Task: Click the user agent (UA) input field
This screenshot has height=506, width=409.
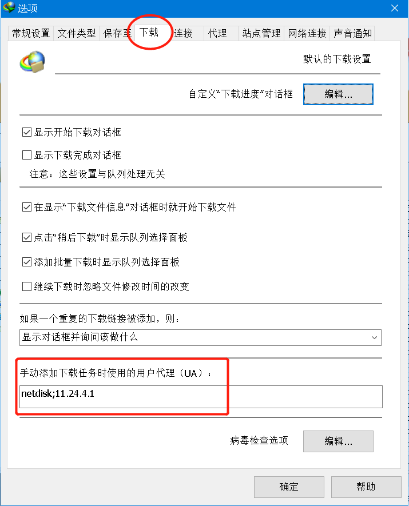Action: [x=201, y=397]
